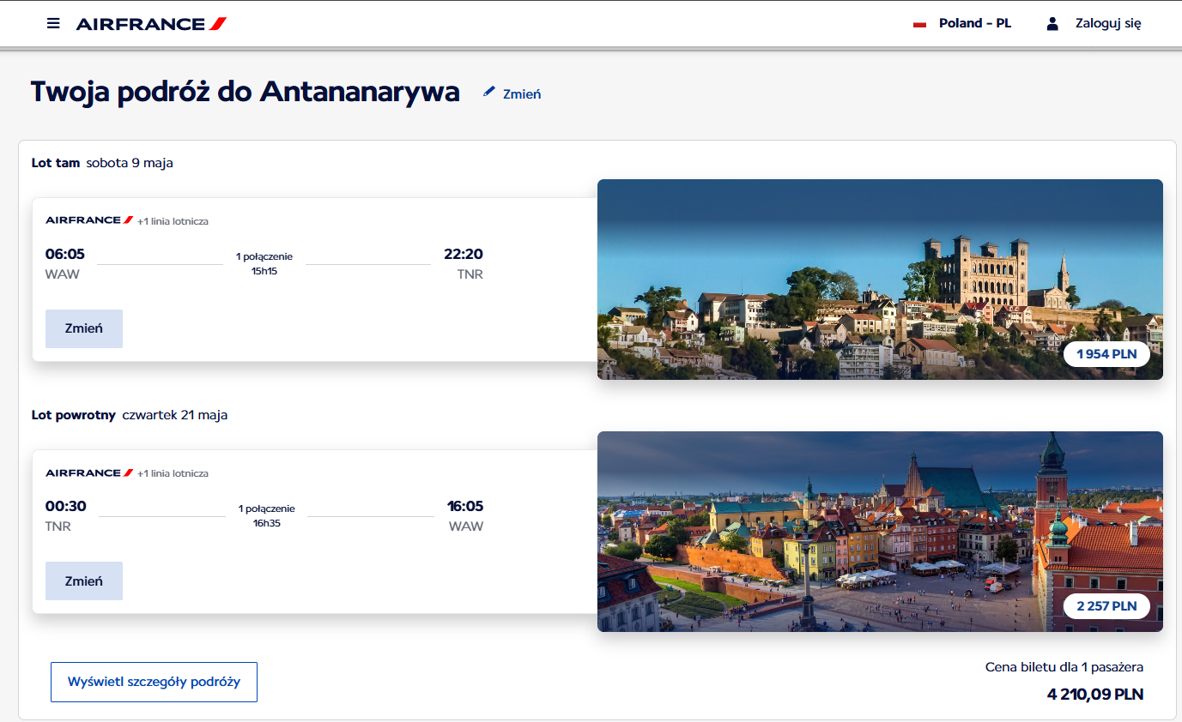Image resolution: width=1182 pixels, height=722 pixels.
Task: Click page title Twoja podróż do Antananarywa
Action: pyautogui.click(x=245, y=92)
